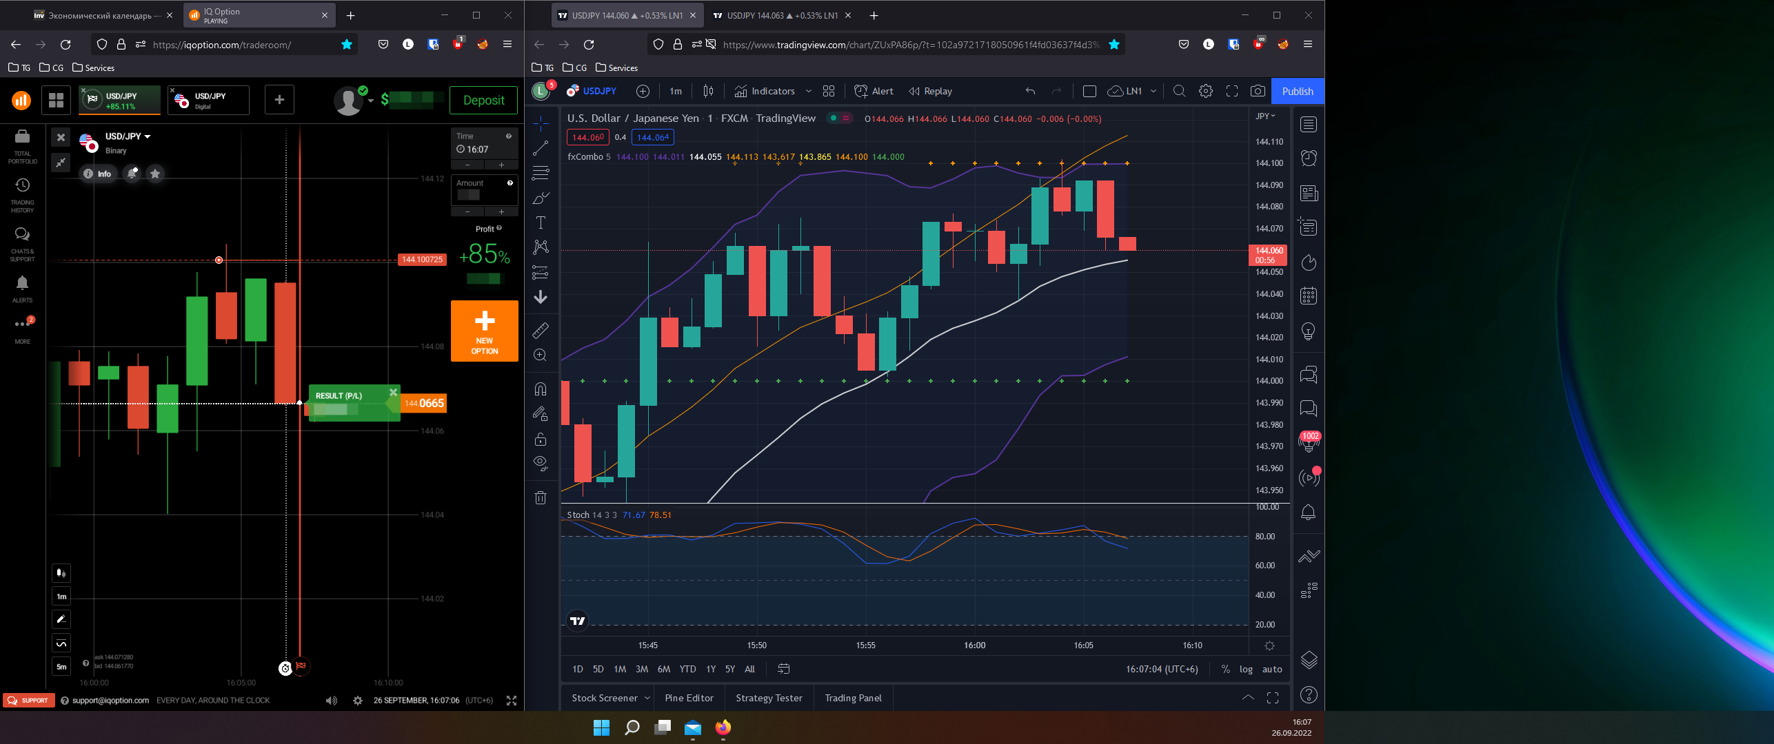1774x744 pixels.
Task: Click the Info button for USD/JPY
Action: click(x=97, y=174)
